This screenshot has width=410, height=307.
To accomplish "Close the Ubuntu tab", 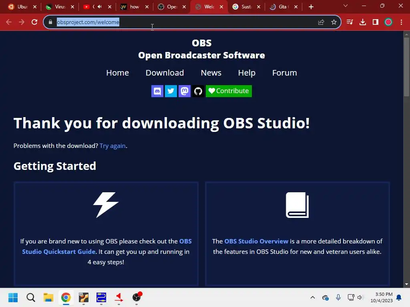I will [x=35, y=7].
